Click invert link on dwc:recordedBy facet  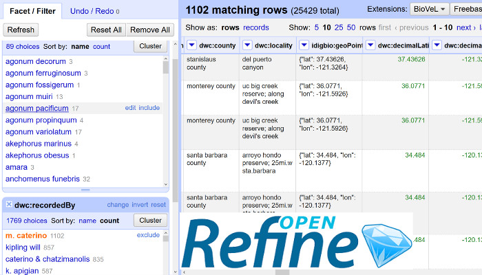click(x=140, y=205)
